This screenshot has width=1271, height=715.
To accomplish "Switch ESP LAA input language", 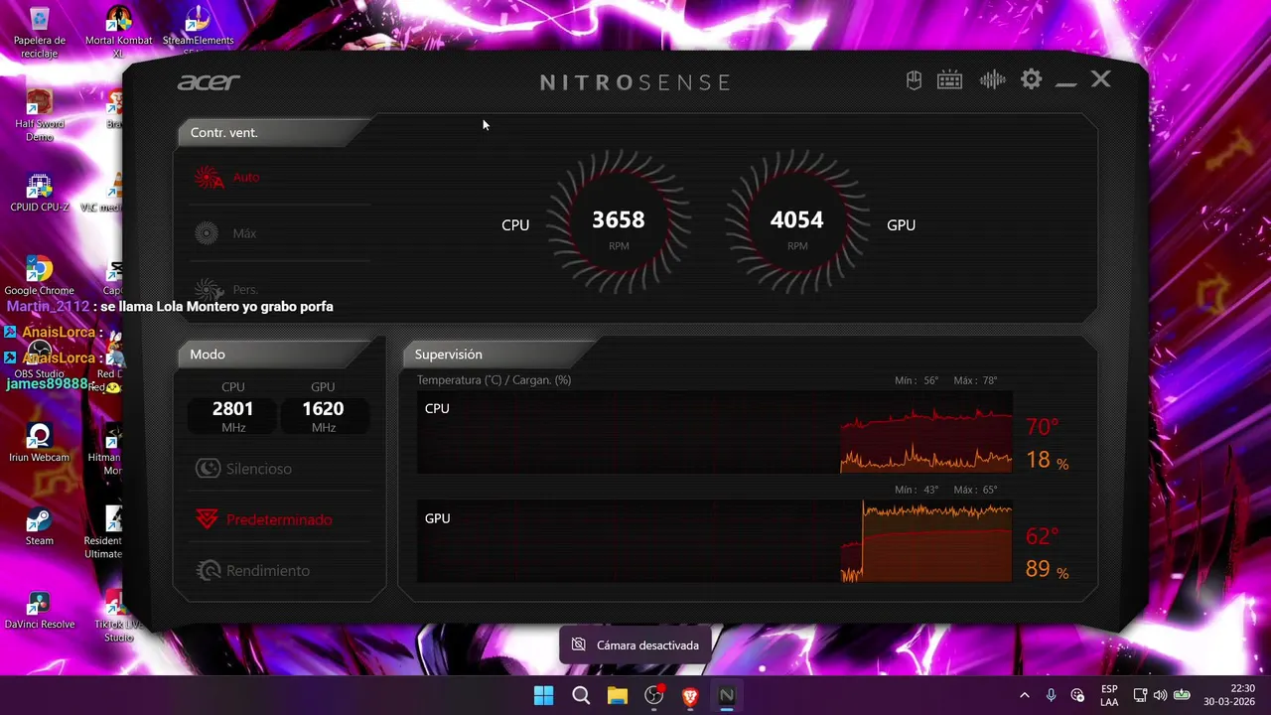I will 1109,695.
